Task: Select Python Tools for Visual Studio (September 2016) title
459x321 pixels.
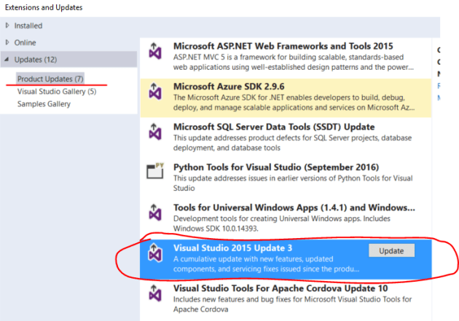Action: click(276, 167)
